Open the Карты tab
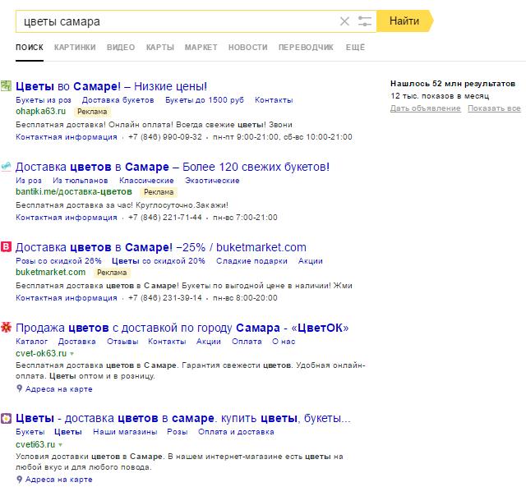Screen dimensions: 526x496 click(x=160, y=48)
